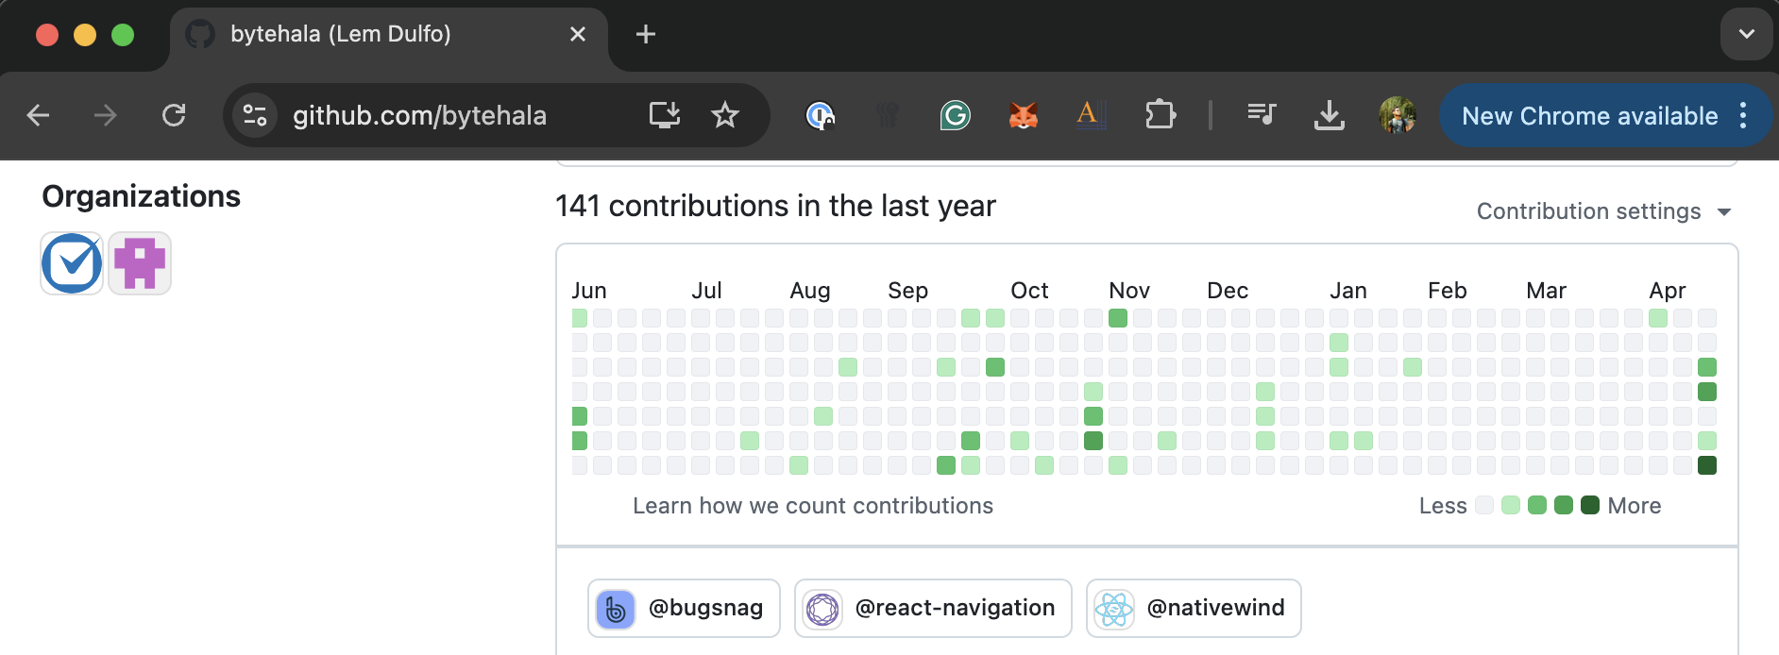
Task: Click the password manager extension icon
Action: tap(820, 115)
